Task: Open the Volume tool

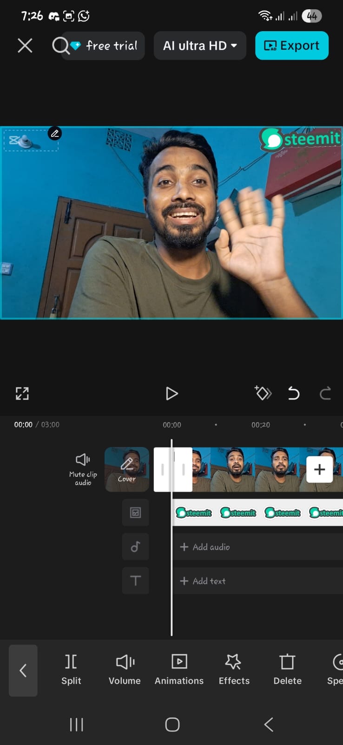Action: click(125, 670)
